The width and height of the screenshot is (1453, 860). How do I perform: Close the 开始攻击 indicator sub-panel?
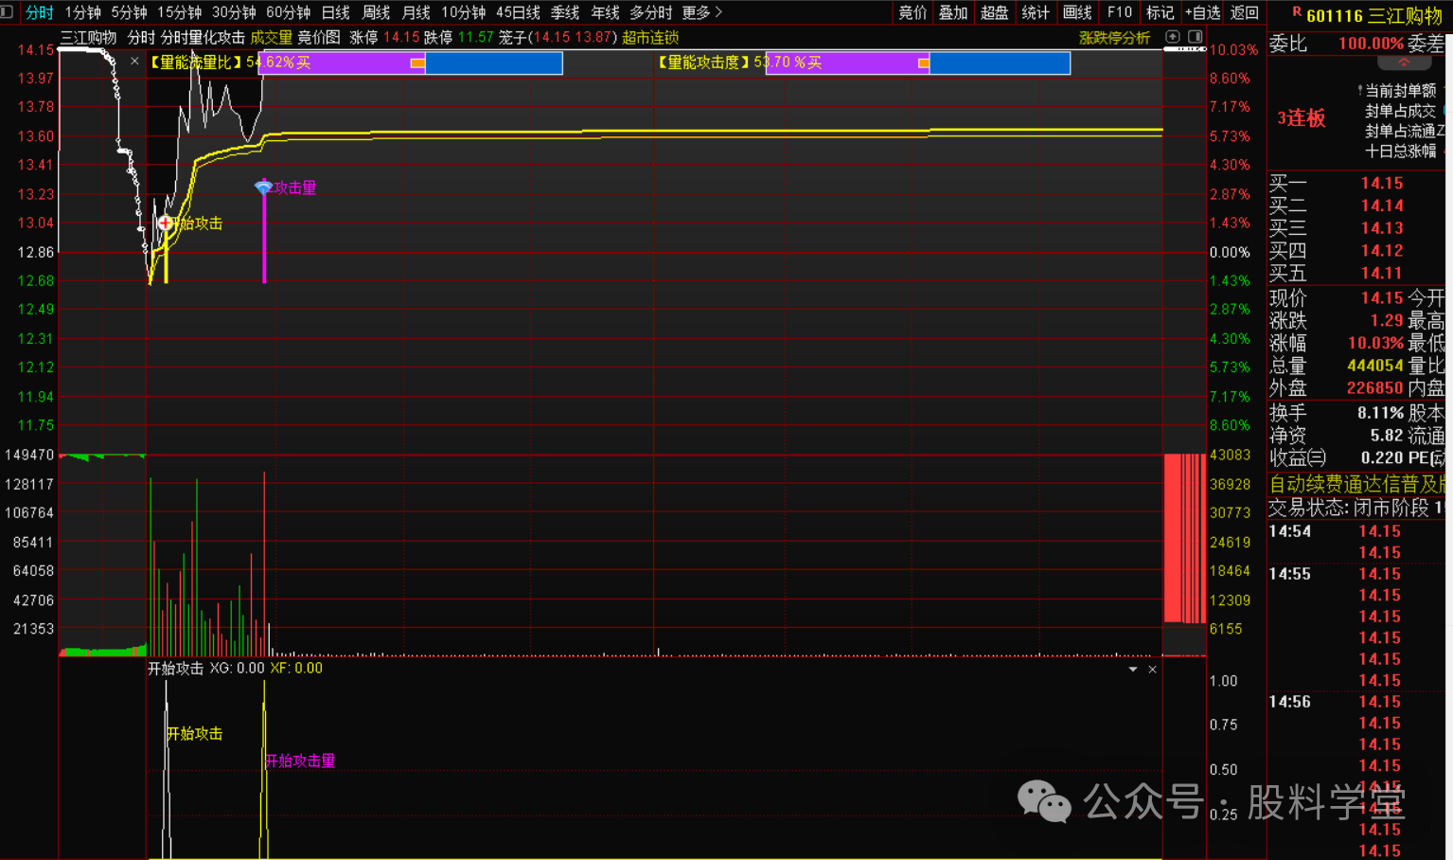click(1152, 670)
